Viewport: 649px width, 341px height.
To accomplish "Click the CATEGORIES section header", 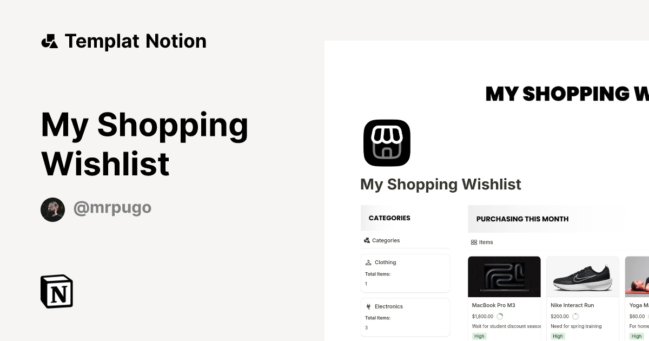I will click(x=389, y=218).
